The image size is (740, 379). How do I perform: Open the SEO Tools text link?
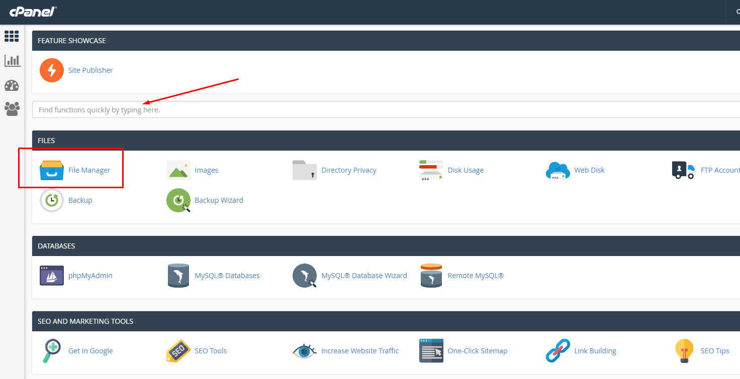[211, 351]
